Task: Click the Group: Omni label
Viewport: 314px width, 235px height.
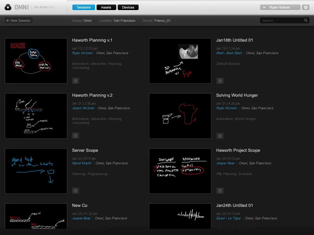Action: tap(82, 21)
